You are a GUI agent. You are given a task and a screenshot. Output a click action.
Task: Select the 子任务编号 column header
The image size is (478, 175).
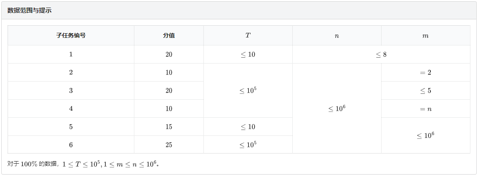point(71,35)
